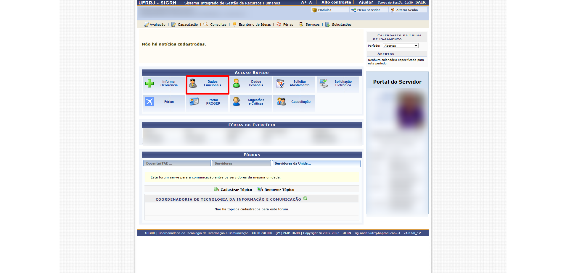Open Solicitar Afastamento calendar icon
The width and height of the screenshot is (566, 273).
(x=280, y=84)
